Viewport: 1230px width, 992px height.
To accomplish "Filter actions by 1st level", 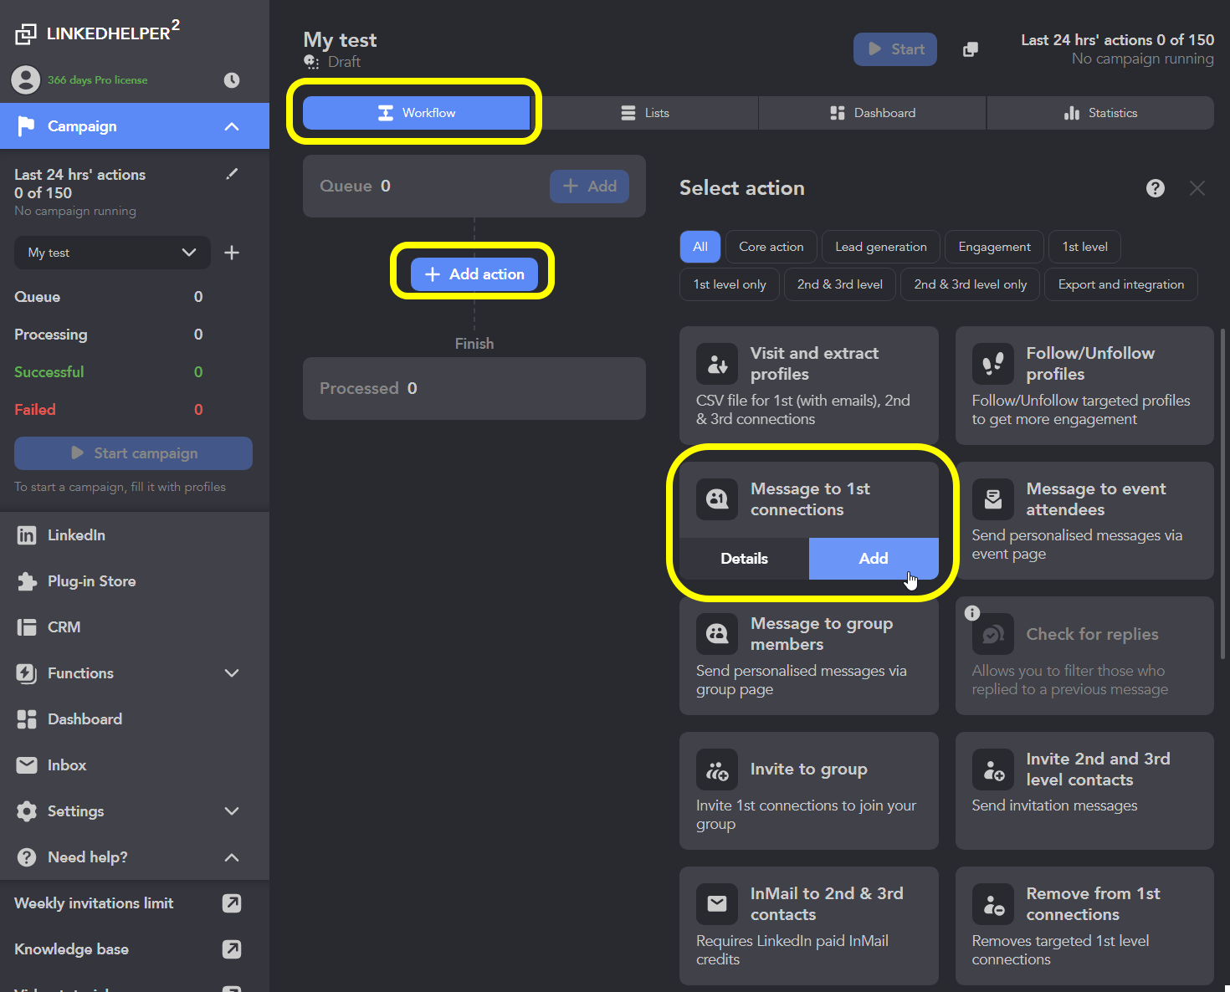I will tap(1085, 247).
